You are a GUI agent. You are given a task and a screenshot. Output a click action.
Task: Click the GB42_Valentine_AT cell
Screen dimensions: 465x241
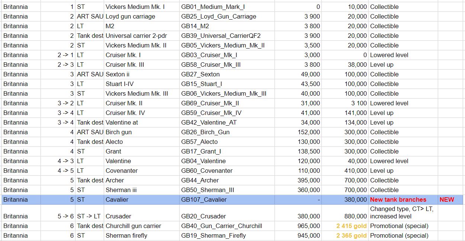coord(227,122)
